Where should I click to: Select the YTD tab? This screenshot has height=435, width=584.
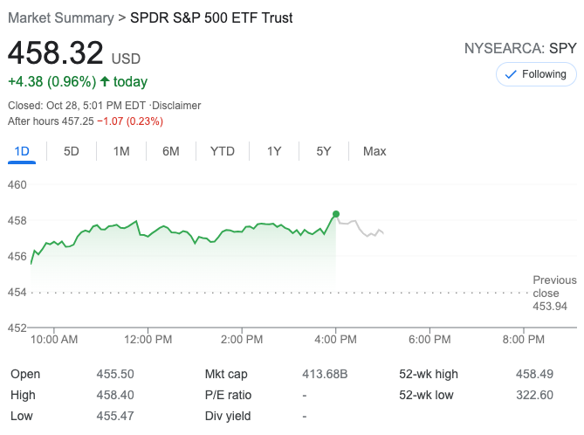(223, 151)
